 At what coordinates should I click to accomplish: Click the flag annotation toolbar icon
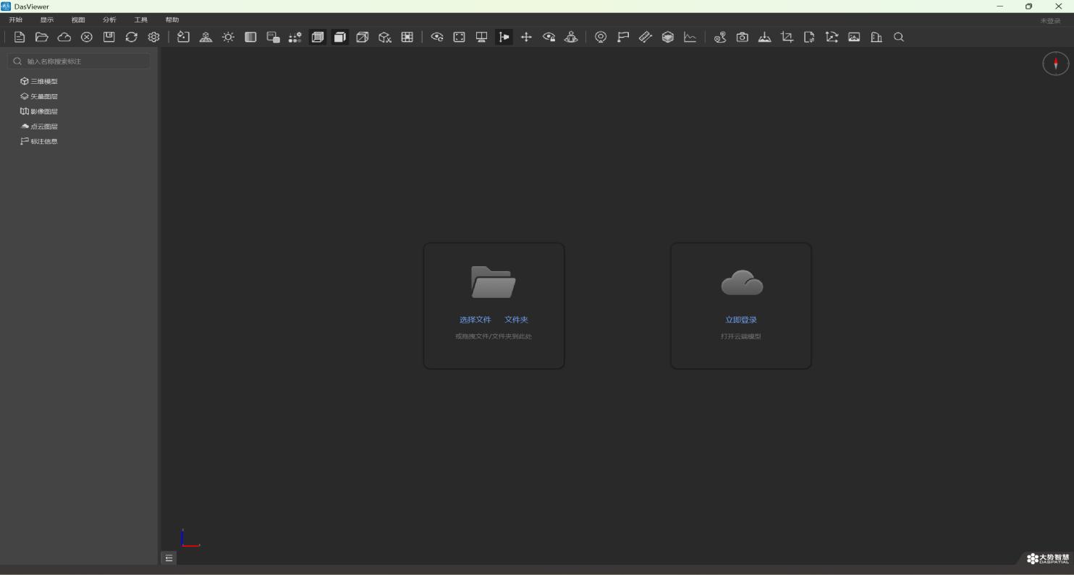point(623,37)
